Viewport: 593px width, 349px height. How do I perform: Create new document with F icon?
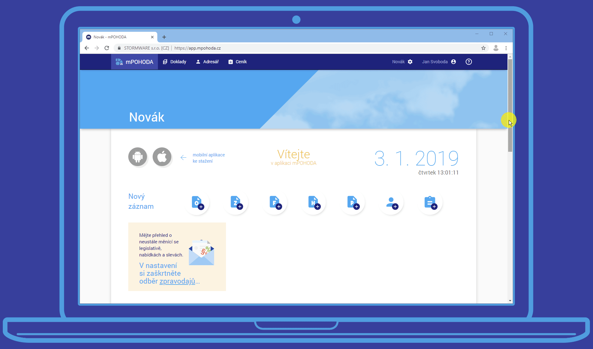pos(275,203)
